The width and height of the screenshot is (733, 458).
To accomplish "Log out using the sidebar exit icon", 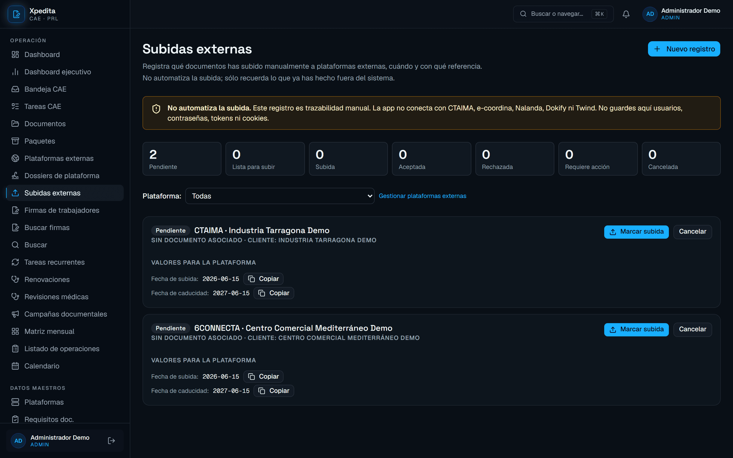I will 111,440.
